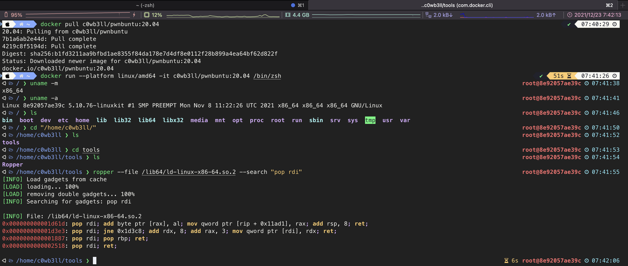Click the bold 'tools' directory name in the ls output

tap(11, 142)
